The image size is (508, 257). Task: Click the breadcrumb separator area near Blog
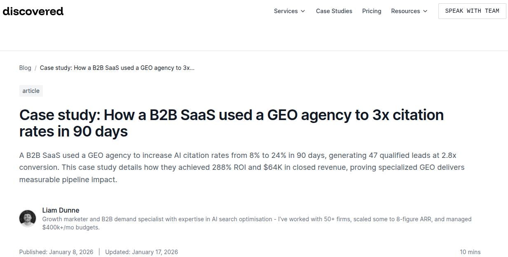pyautogui.click(x=35, y=67)
